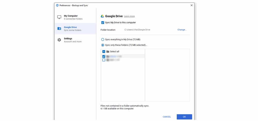
Task: Click Change... to modify folder location
Action: click(x=182, y=30)
